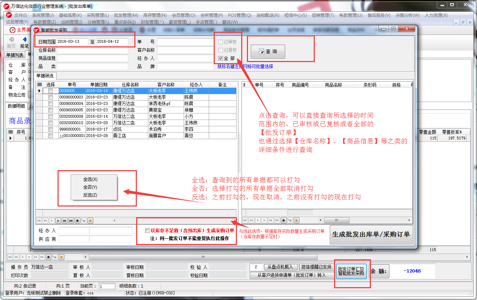
Task: Click the 前笔 blue arrow icon
Action: click(25, 39)
